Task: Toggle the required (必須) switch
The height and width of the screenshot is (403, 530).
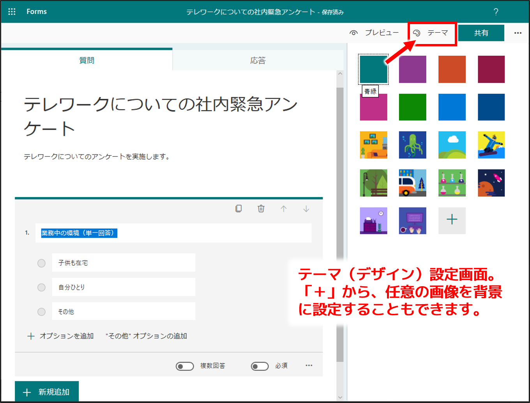Action: point(260,366)
